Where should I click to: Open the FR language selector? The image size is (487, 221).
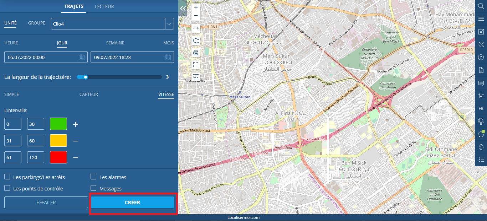pos(481,109)
